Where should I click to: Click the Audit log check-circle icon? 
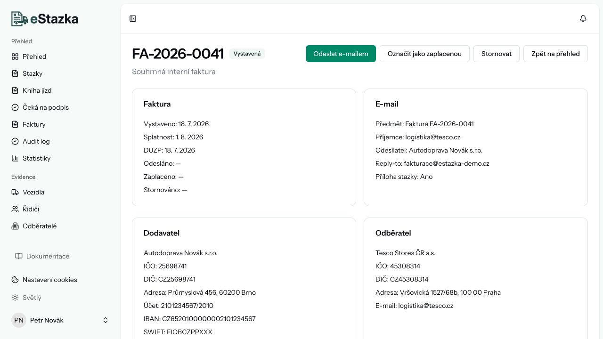coord(15,141)
